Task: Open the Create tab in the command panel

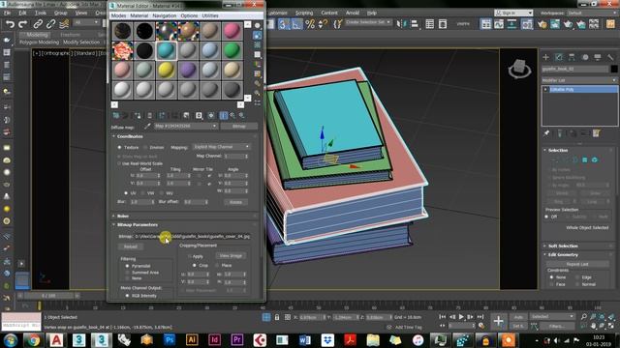Action: pyautogui.click(x=545, y=57)
